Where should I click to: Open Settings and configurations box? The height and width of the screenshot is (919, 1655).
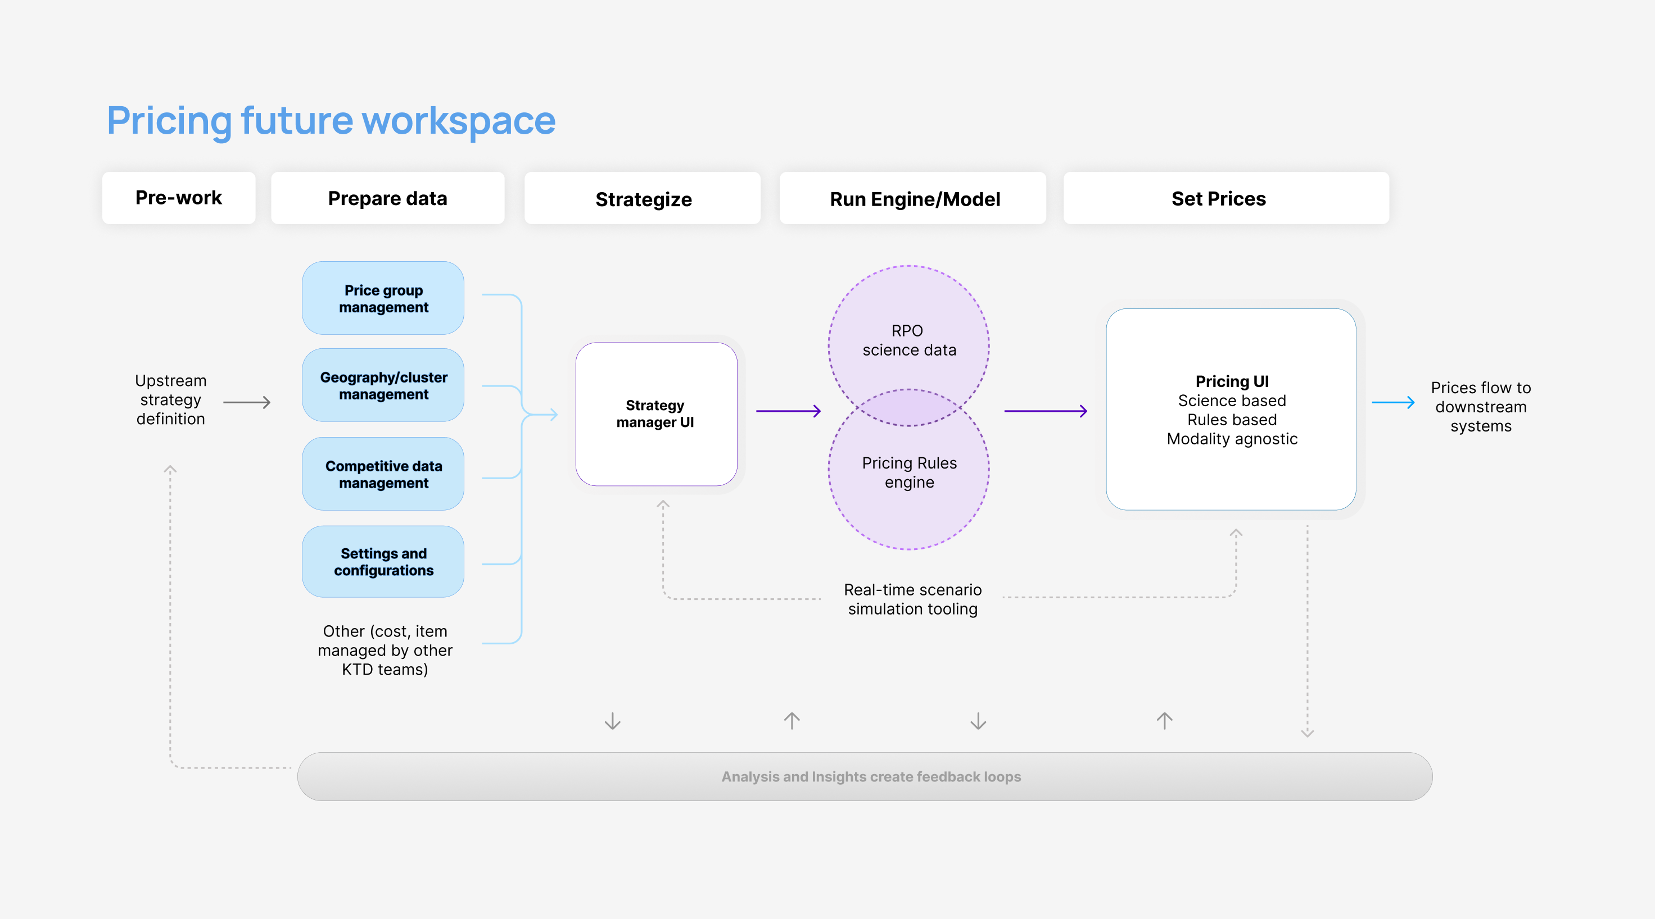coord(383,562)
